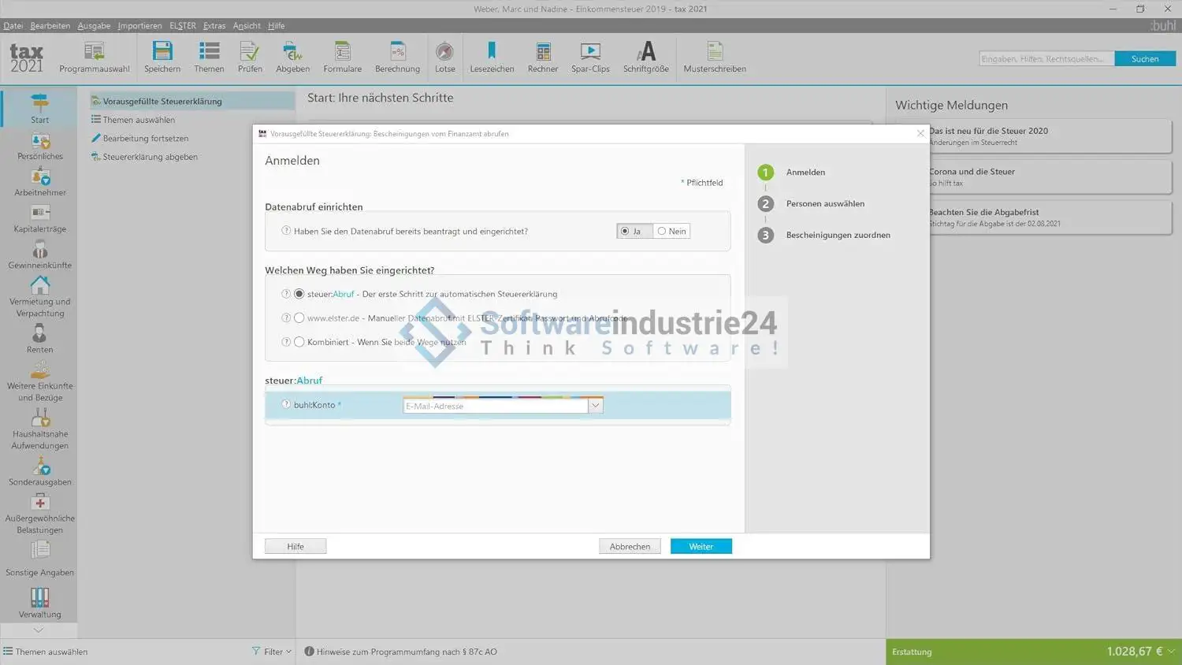Expand the Erstattung amount chevron
Image resolution: width=1182 pixels, height=665 pixels.
click(x=1171, y=652)
